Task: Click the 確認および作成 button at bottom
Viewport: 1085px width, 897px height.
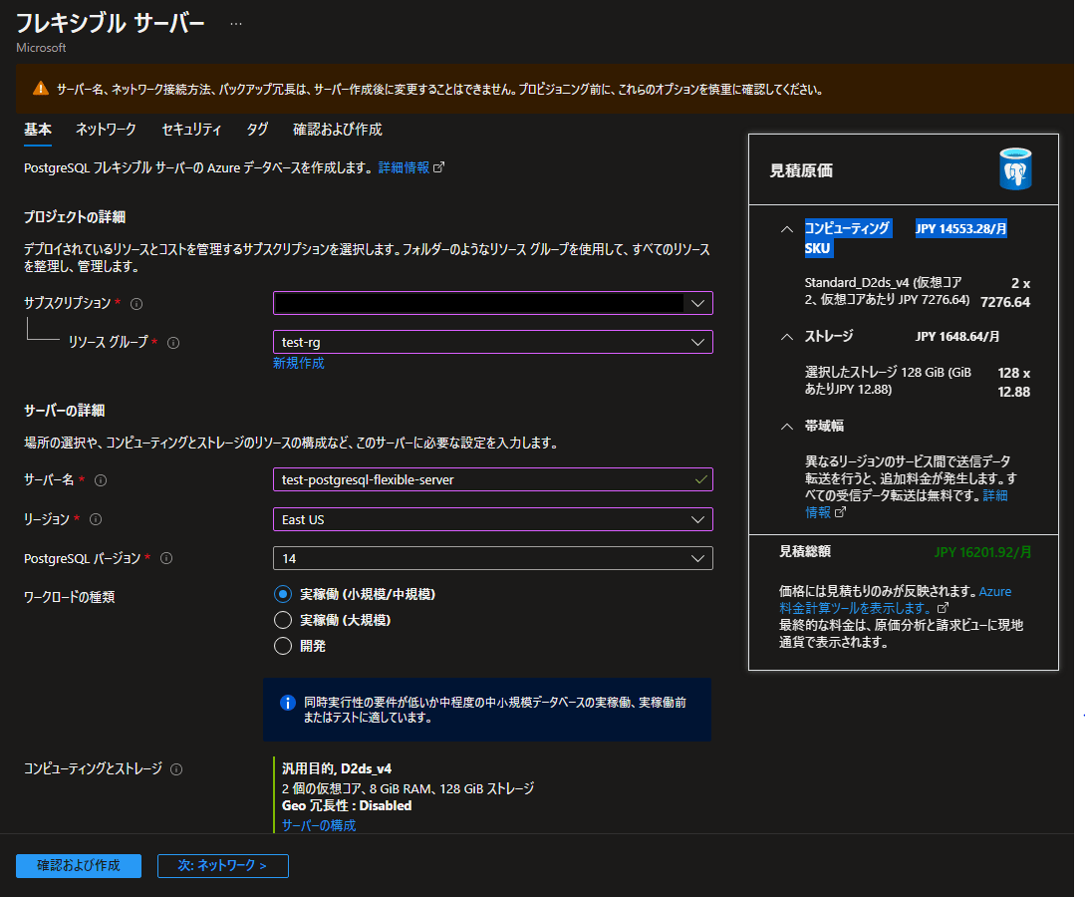Action: [79, 866]
